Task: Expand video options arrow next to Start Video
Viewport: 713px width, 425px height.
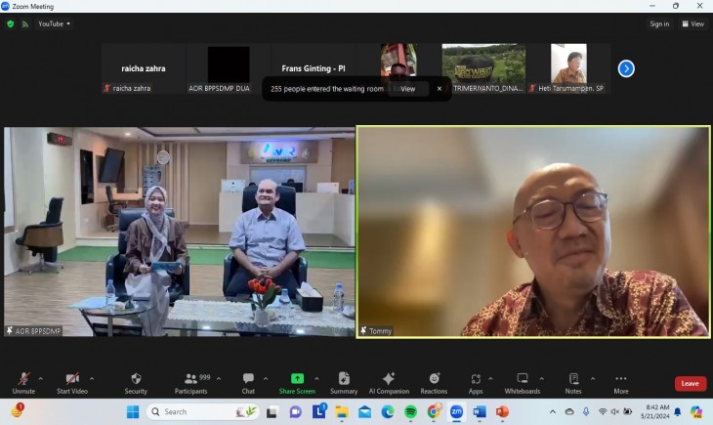Action: pyautogui.click(x=92, y=378)
